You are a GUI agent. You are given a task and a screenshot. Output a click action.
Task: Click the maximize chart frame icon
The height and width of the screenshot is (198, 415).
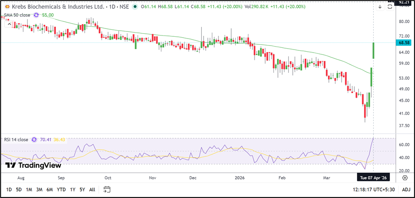[390, 7]
